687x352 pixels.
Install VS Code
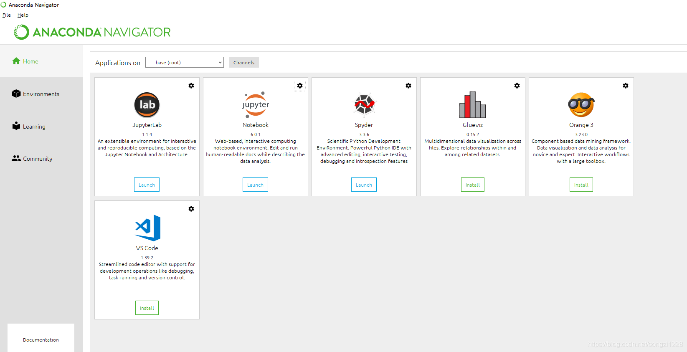tap(147, 308)
